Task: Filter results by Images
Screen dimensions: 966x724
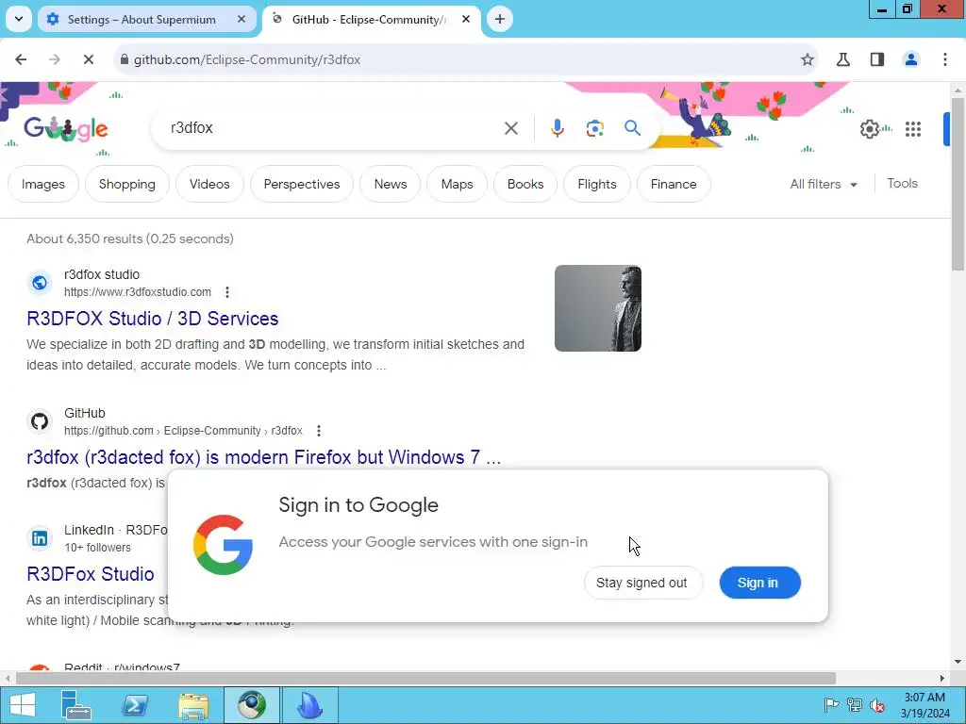Action: (x=43, y=184)
